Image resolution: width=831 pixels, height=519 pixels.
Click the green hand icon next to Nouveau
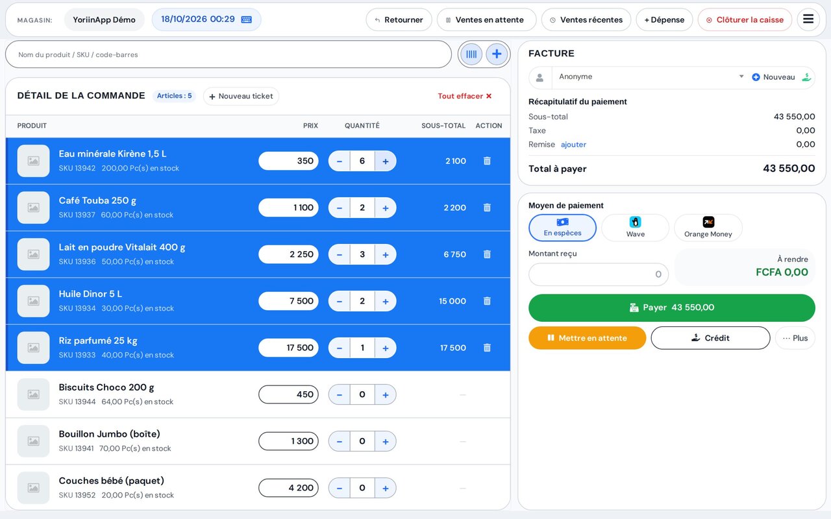click(x=806, y=77)
